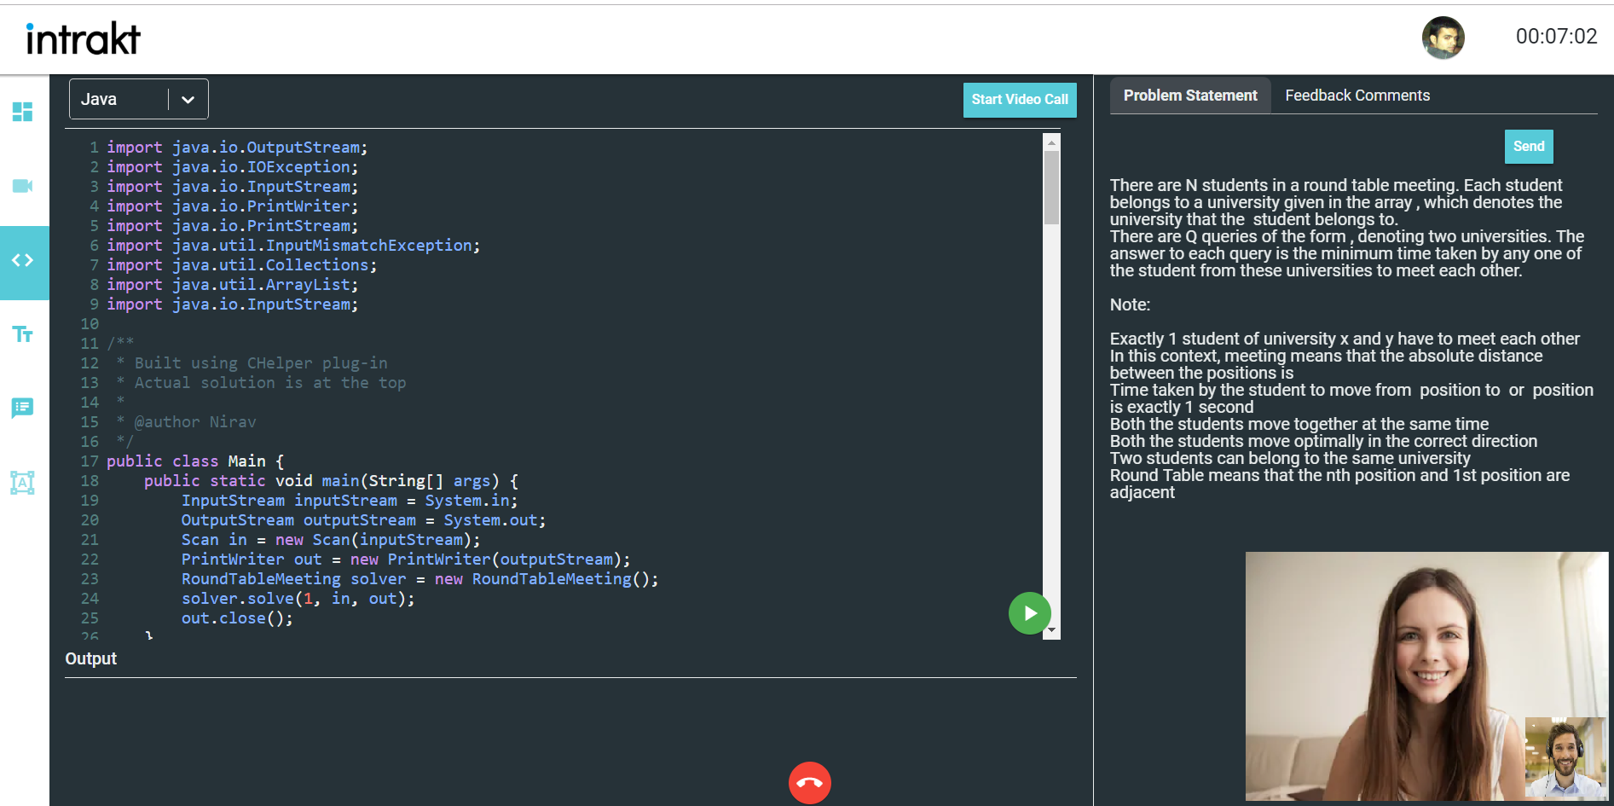End the call with red hang-up button

point(810,783)
